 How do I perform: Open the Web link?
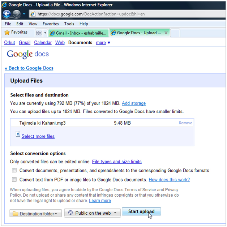click(x=60, y=43)
